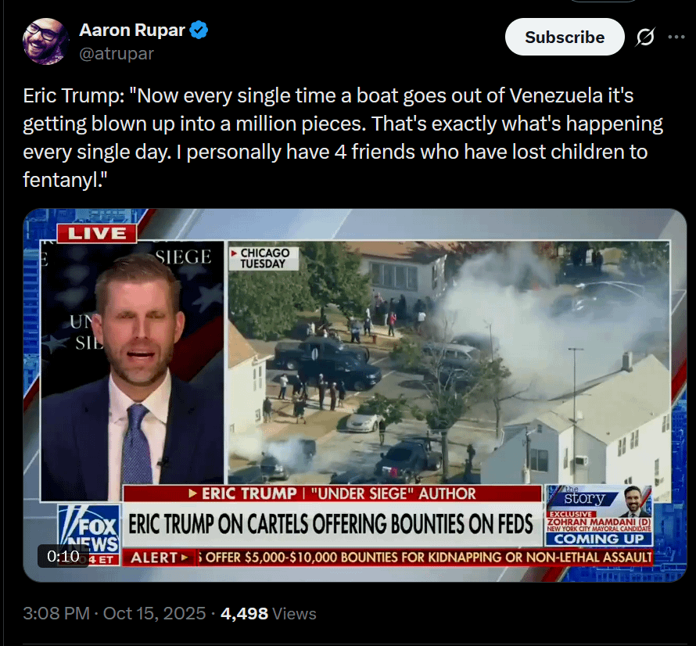This screenshot has height=646, width=696.
Task: Click the Chicago aerial smoke footage
Action: coord(449,362)
